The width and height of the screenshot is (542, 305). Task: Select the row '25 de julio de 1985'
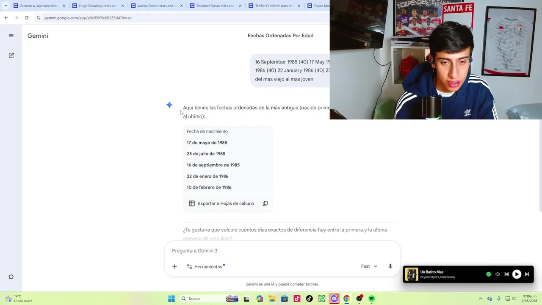[228, 154]
